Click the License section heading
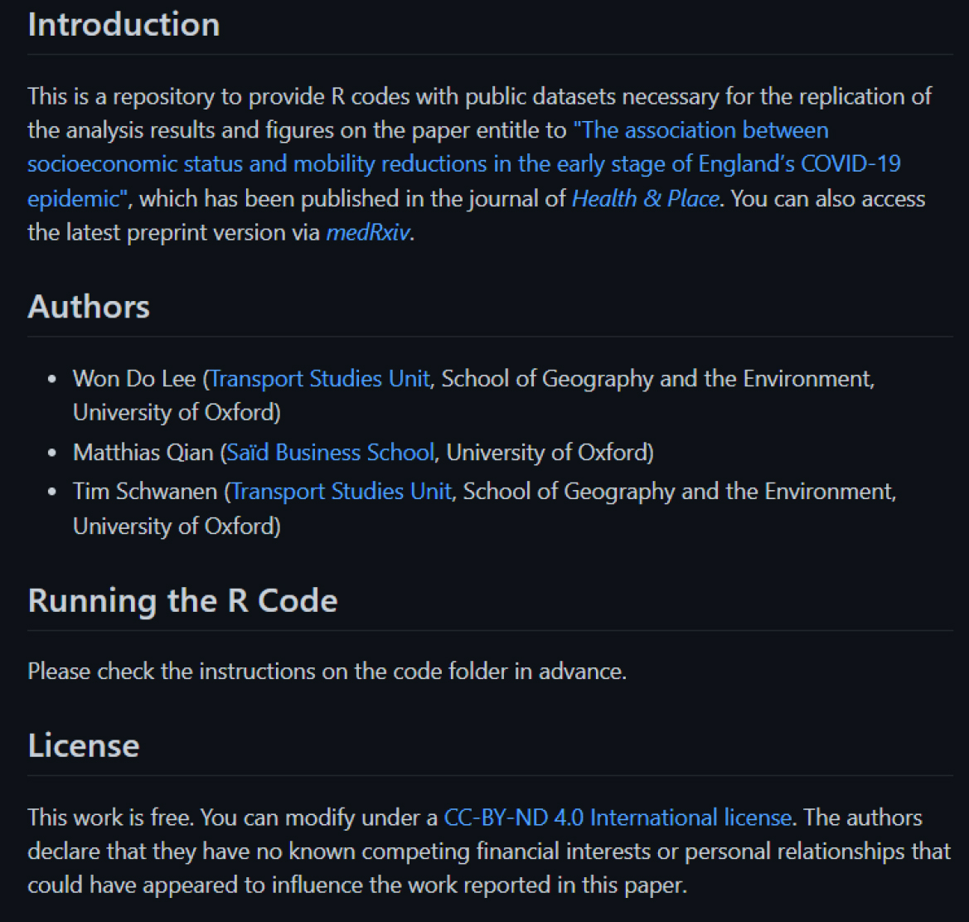This screenshot has height=922, width=969. (x=83, y=745)
